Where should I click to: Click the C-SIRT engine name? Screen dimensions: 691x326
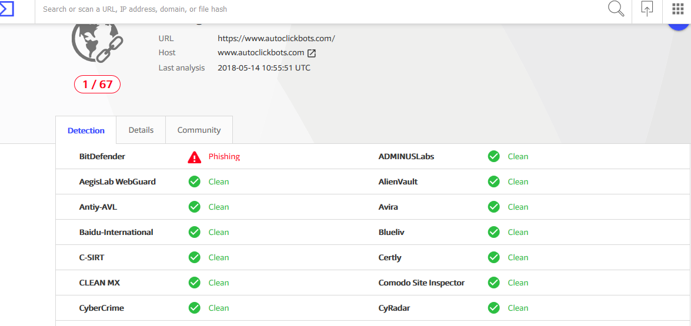point(92,257)
